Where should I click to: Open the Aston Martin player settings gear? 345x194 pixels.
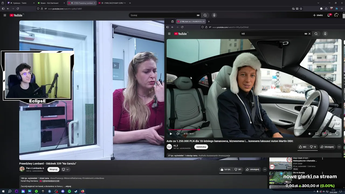[x=323, y=134]
